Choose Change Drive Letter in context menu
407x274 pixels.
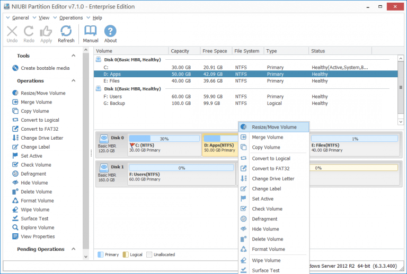coord(273,179)
